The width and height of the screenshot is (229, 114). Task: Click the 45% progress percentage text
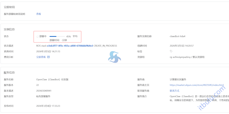68,36
